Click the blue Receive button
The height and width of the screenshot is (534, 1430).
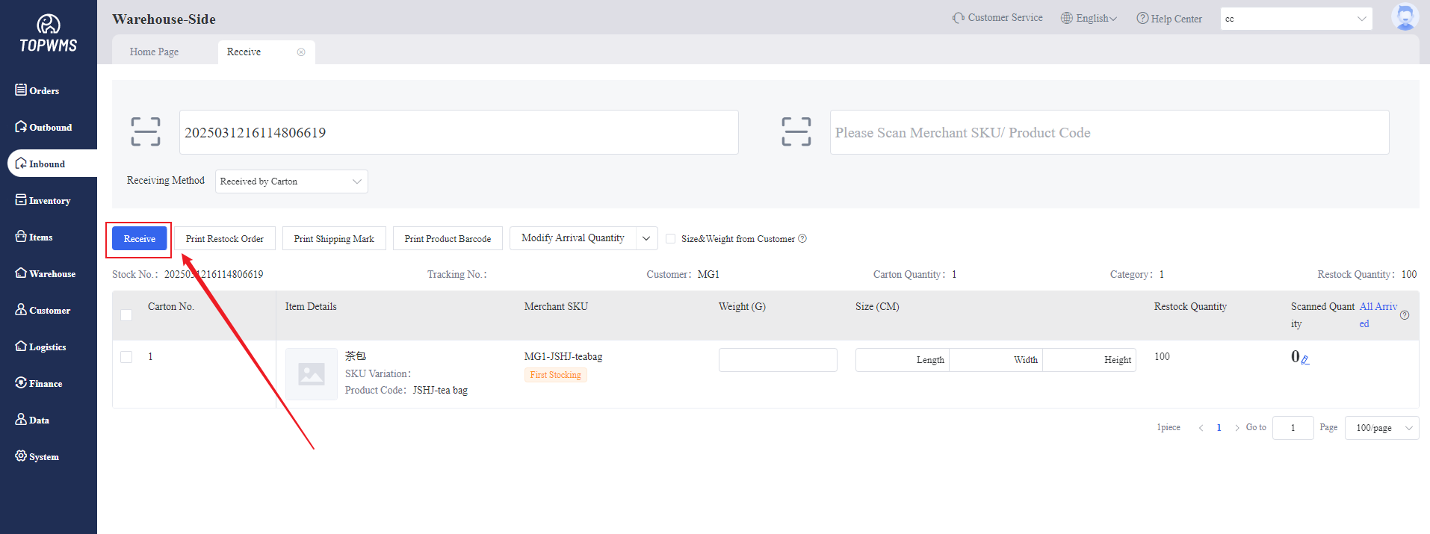[140, 239]
